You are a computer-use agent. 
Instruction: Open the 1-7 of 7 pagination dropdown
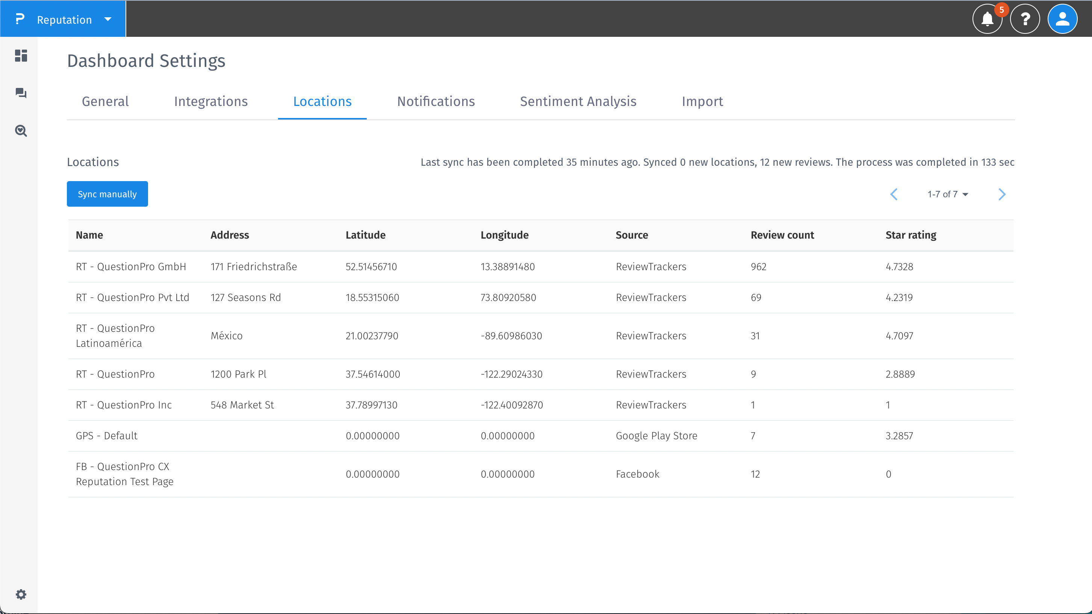tap(947, 194)
